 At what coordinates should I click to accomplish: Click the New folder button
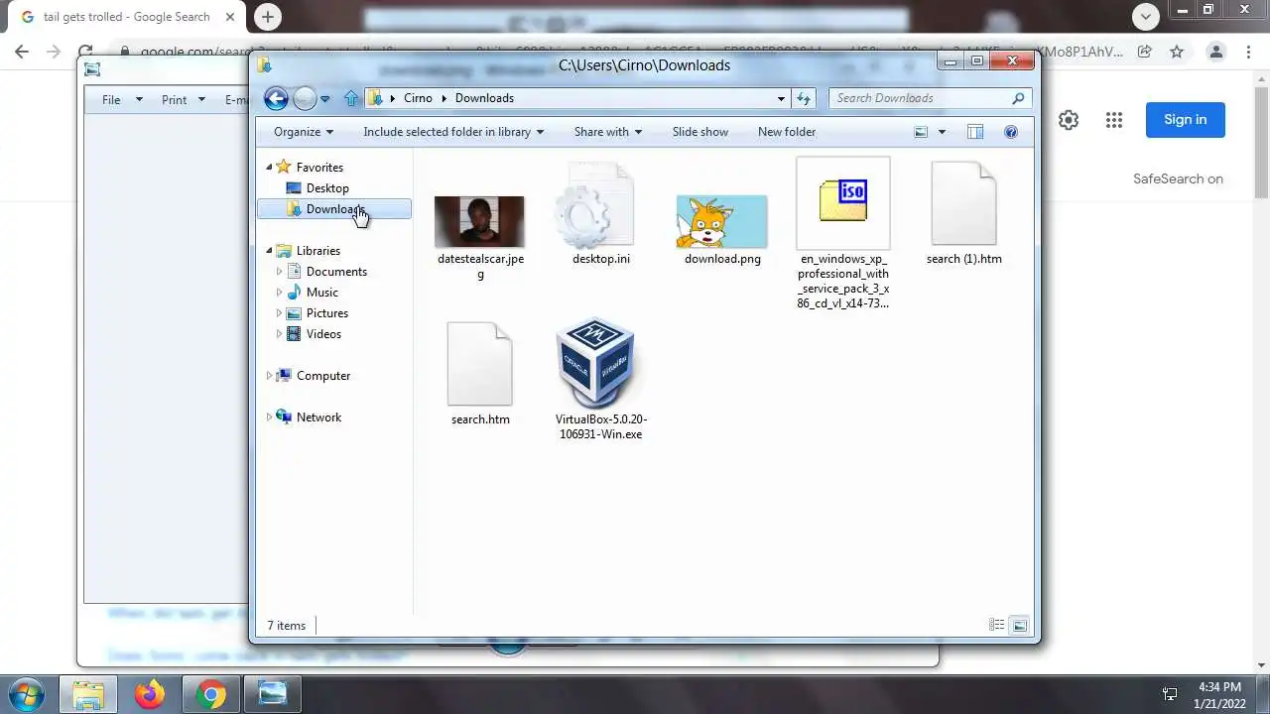point(787,132)
